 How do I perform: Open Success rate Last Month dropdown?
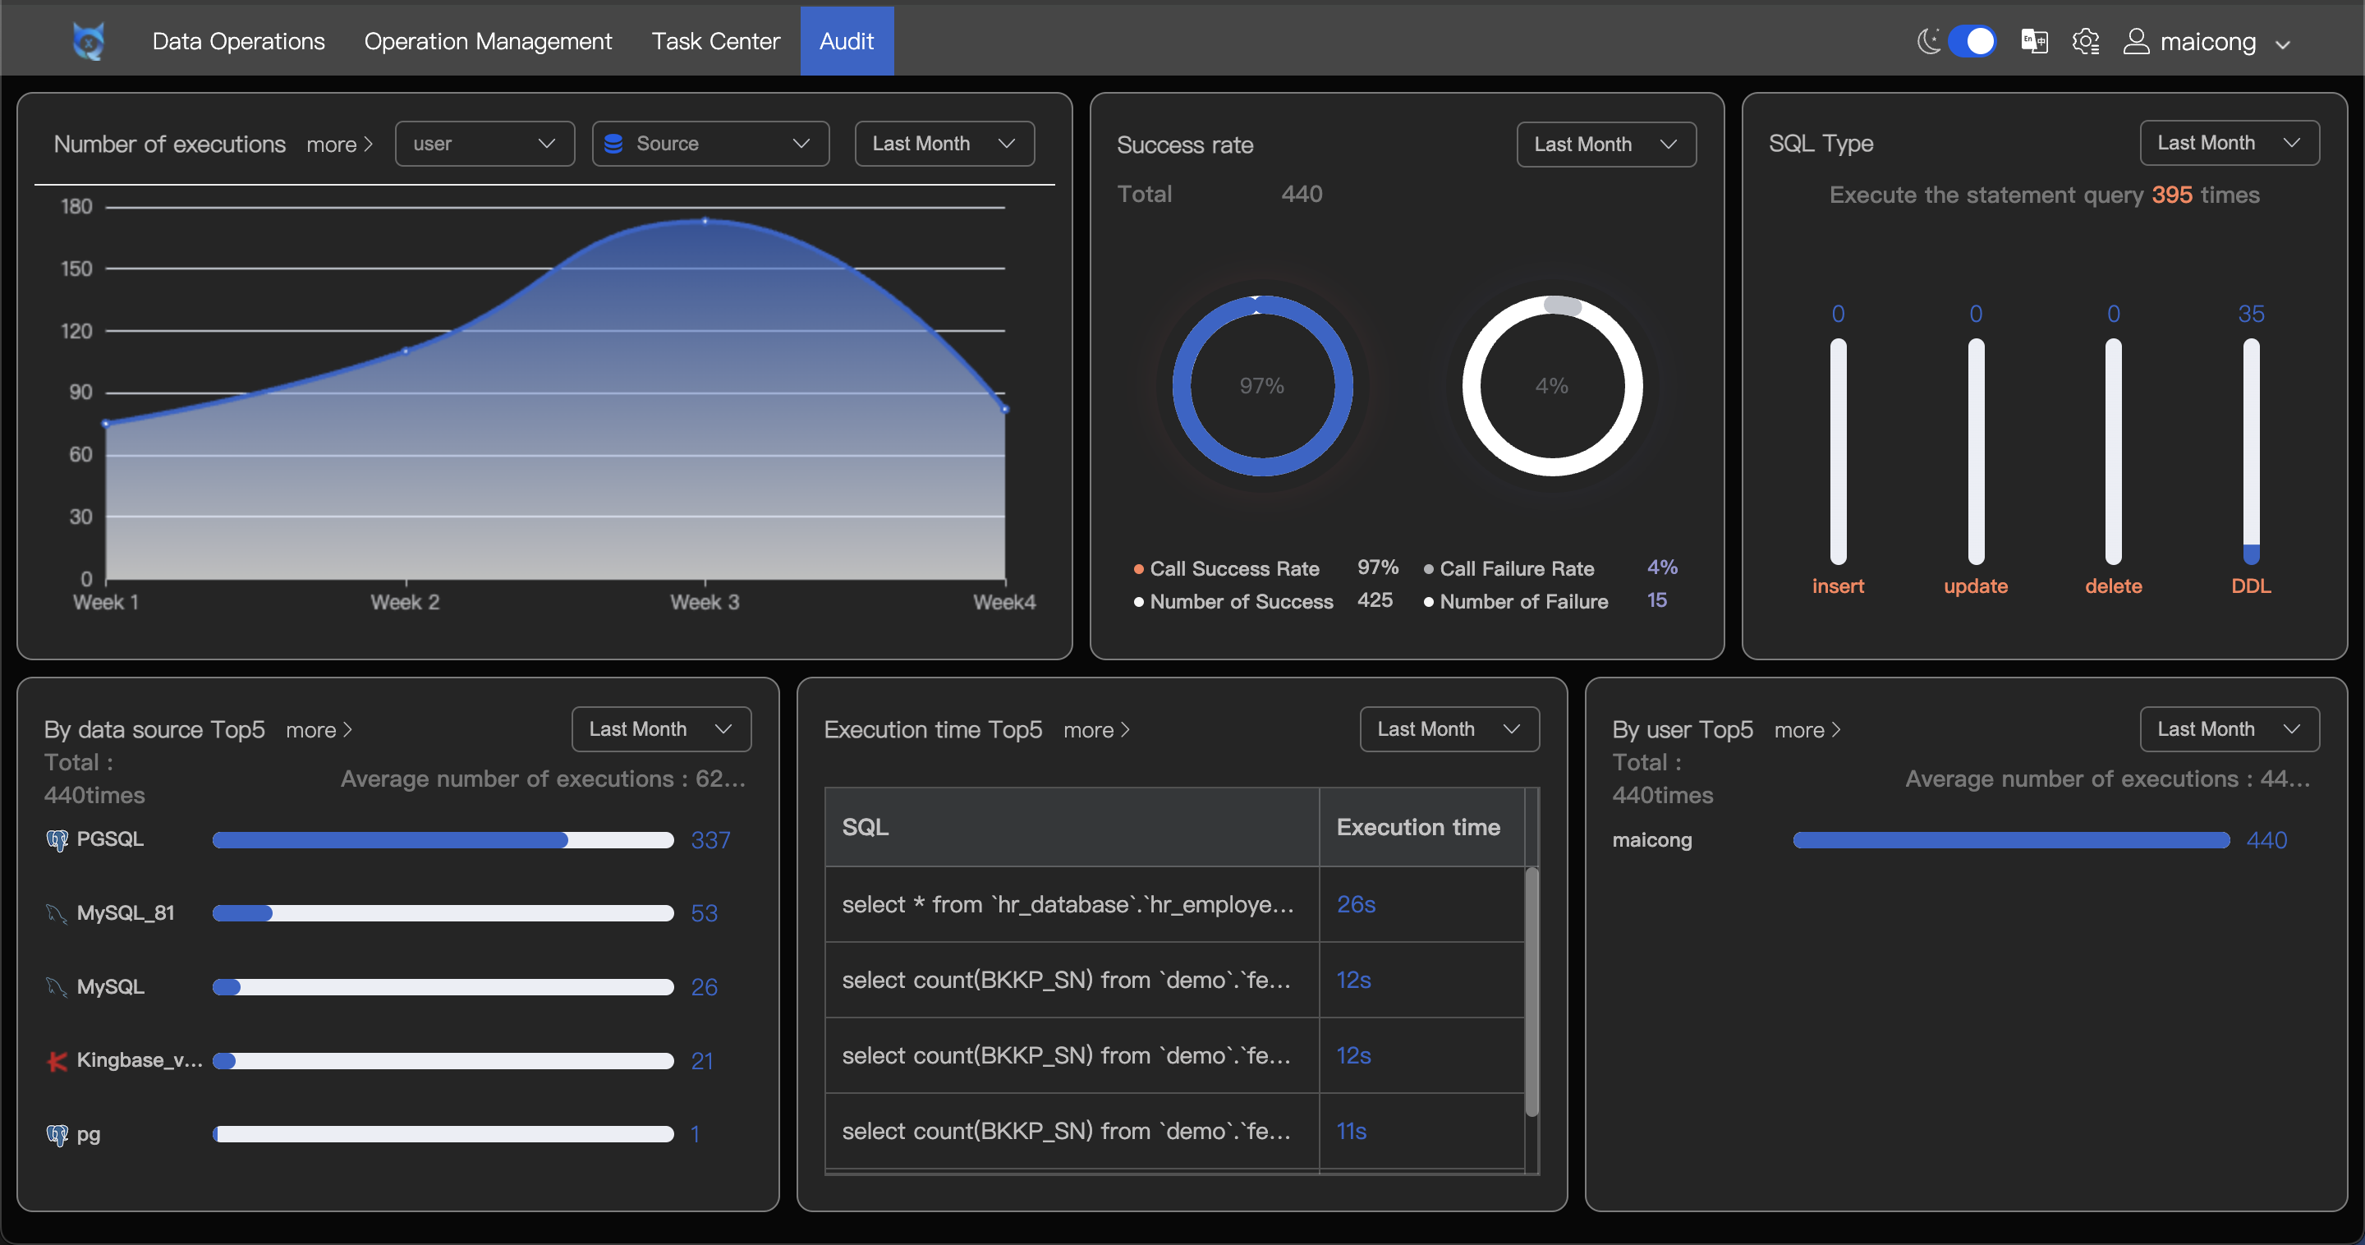1605,145
